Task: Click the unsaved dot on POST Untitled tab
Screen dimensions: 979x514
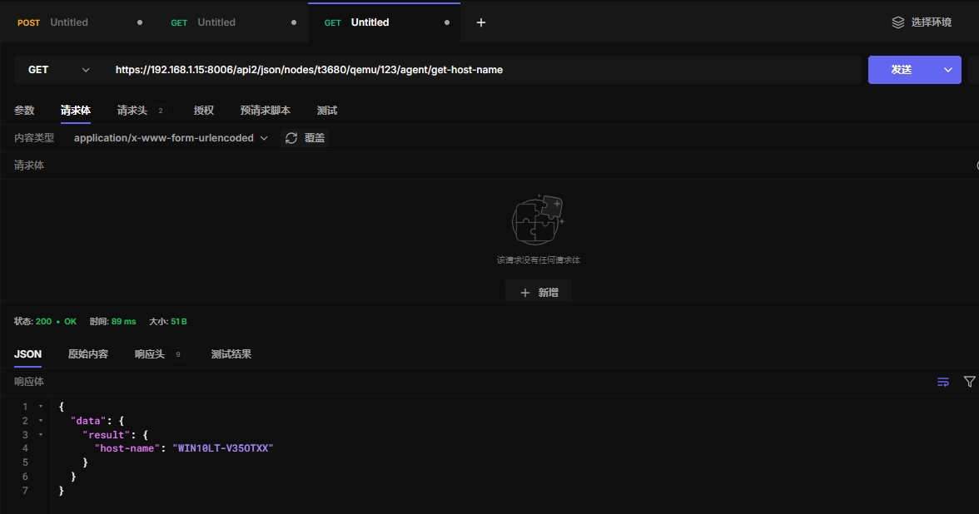Action: (139, 22)
